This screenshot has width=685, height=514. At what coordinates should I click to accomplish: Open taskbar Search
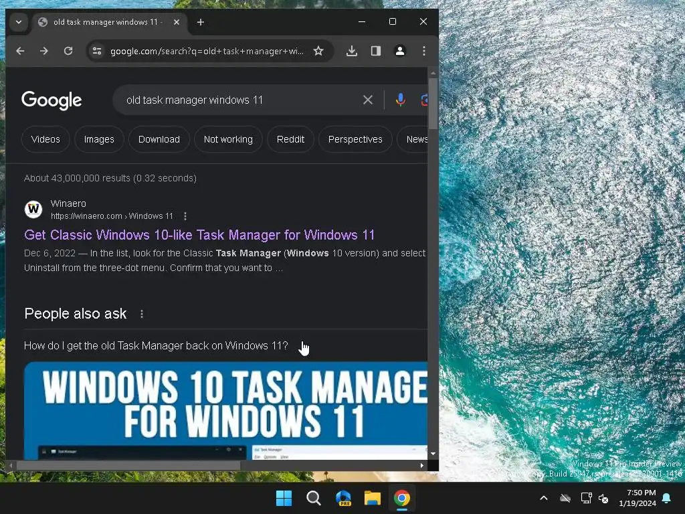[314, 498]
